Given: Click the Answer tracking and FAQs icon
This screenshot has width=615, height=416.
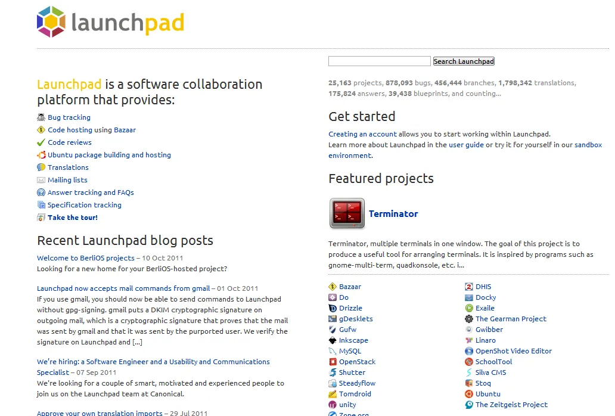Looking at the screenshot, I should point(41,192).
